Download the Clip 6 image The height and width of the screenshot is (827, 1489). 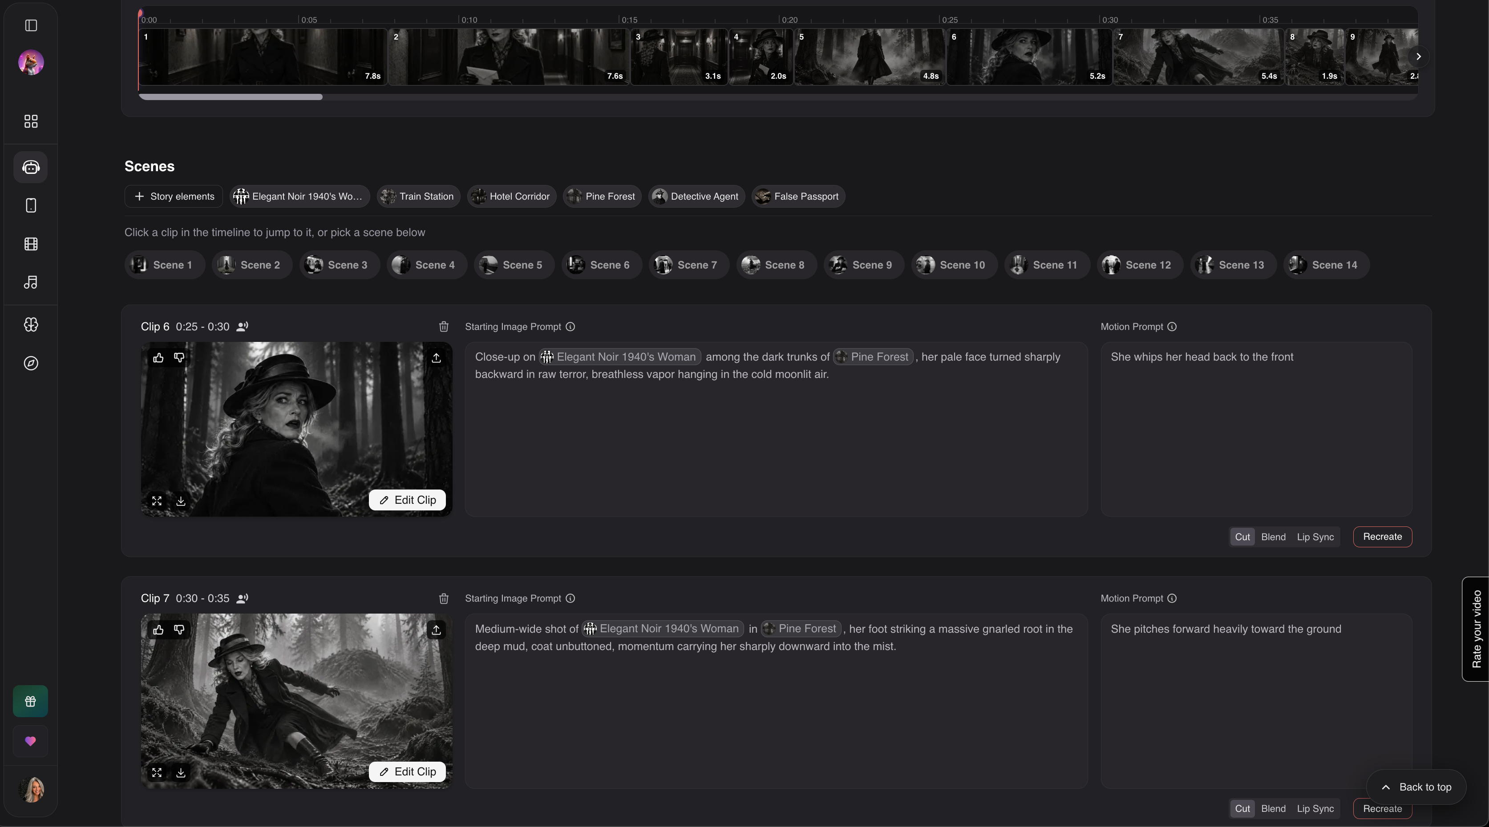pyautogui.click(x=181, y=501)
